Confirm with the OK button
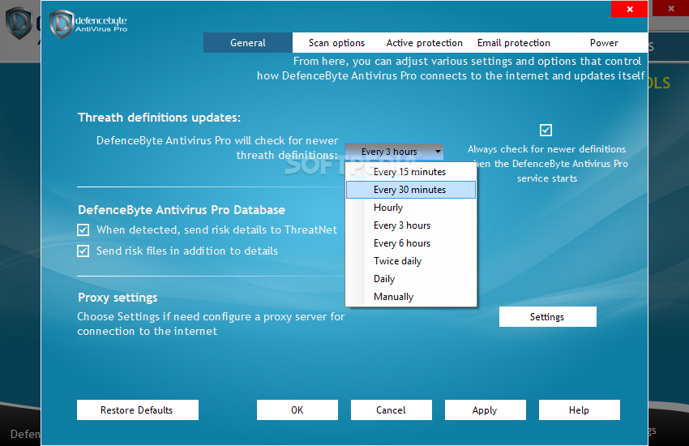This screenshot has height=446, width=689. pyautogui.click(x=297, y=410)
